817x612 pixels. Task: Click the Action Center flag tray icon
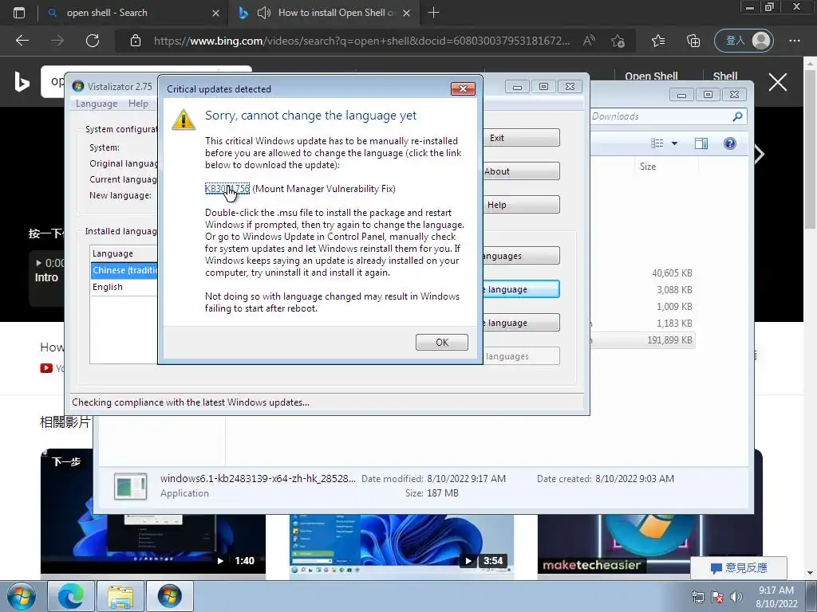(717, 597)
